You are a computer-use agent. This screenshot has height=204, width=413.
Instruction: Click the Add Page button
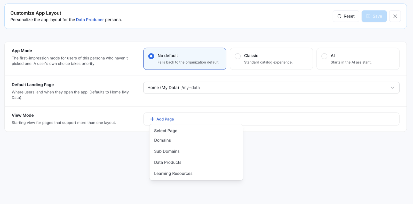point(162,119)
